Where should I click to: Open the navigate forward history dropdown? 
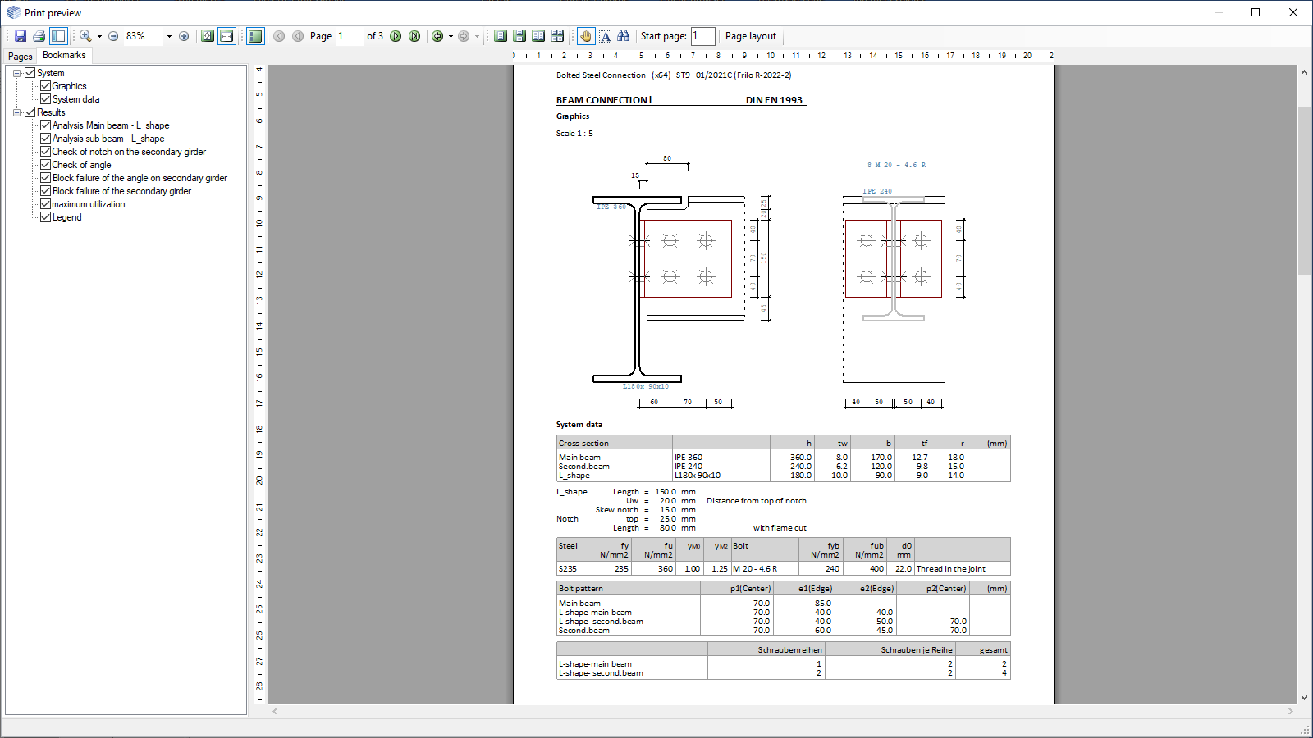tap(477, 36)
